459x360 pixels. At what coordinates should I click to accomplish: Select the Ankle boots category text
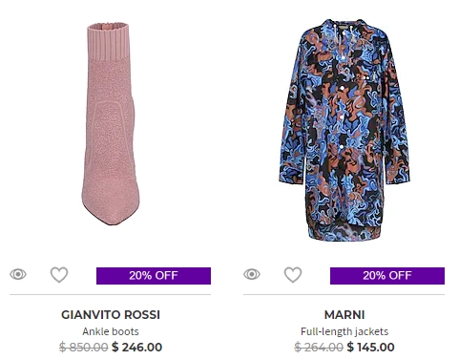coord(111,331)
